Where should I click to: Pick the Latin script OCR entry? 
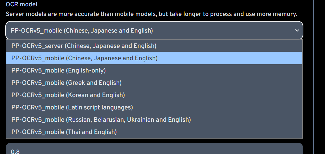pos(72,107)
